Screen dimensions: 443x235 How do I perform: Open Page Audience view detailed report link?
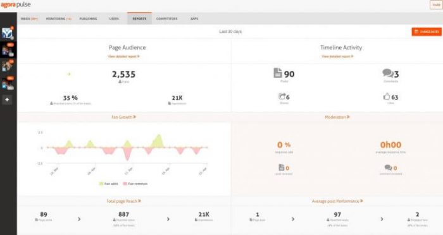(124, 56)
